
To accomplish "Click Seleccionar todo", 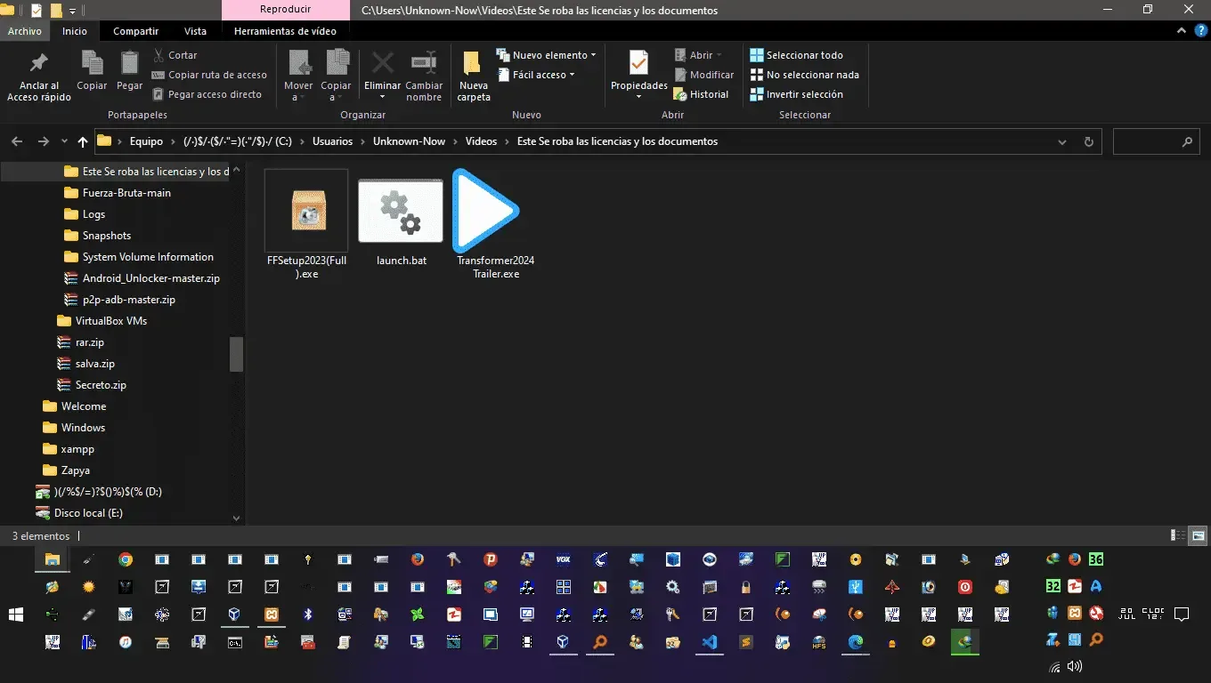I will (796, 55).
